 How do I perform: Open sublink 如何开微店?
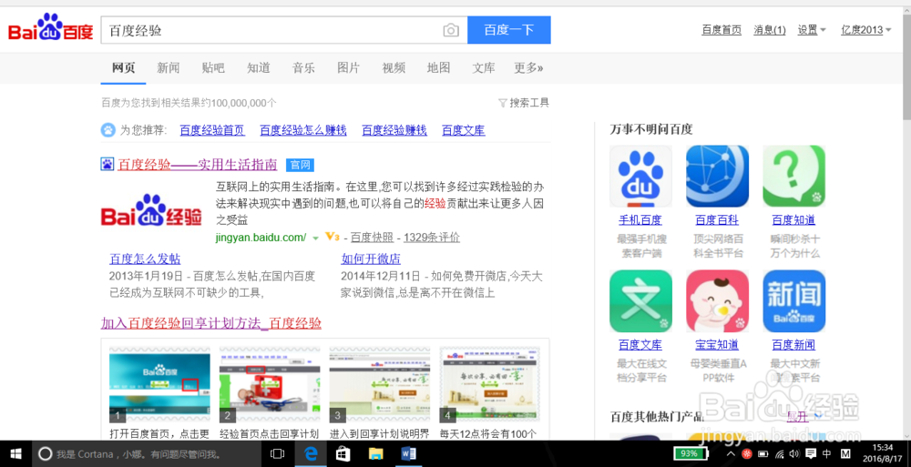pyautogui.click(x=371, y=259)
